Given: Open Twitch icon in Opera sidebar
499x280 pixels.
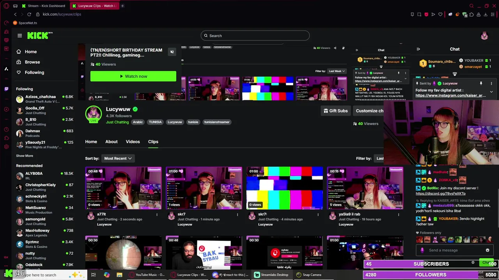Looking at the screenshot, I should 6,89.
